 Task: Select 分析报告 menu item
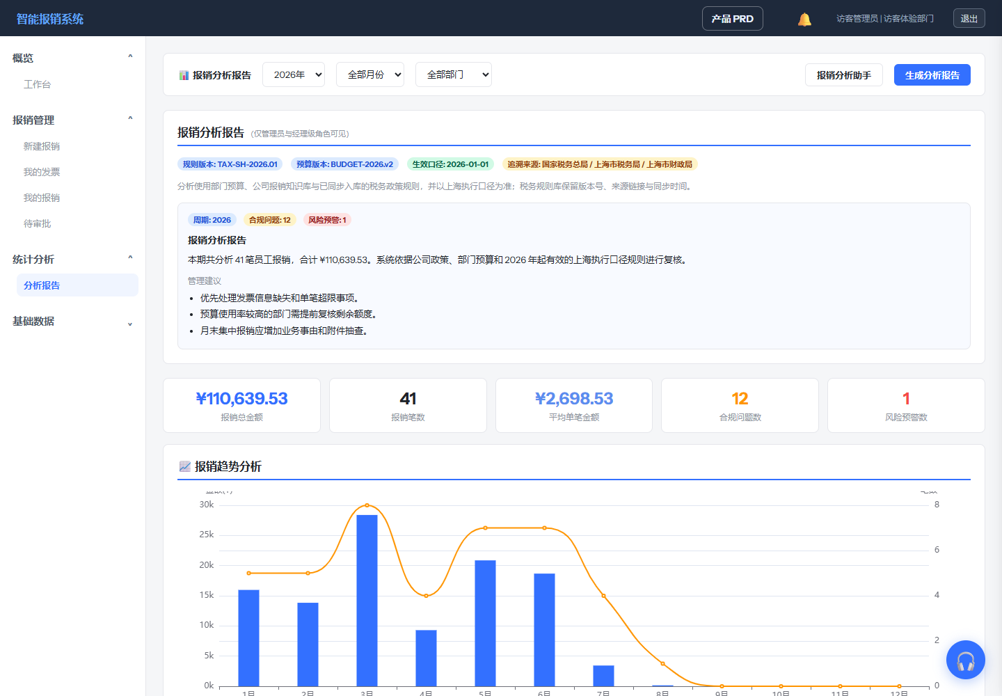pyautogui.click(x=77, y=285)
